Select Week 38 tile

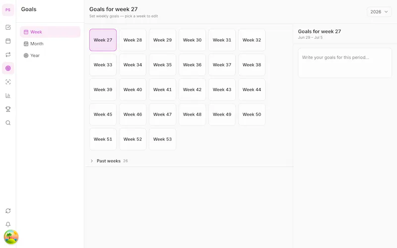(252, 65)
